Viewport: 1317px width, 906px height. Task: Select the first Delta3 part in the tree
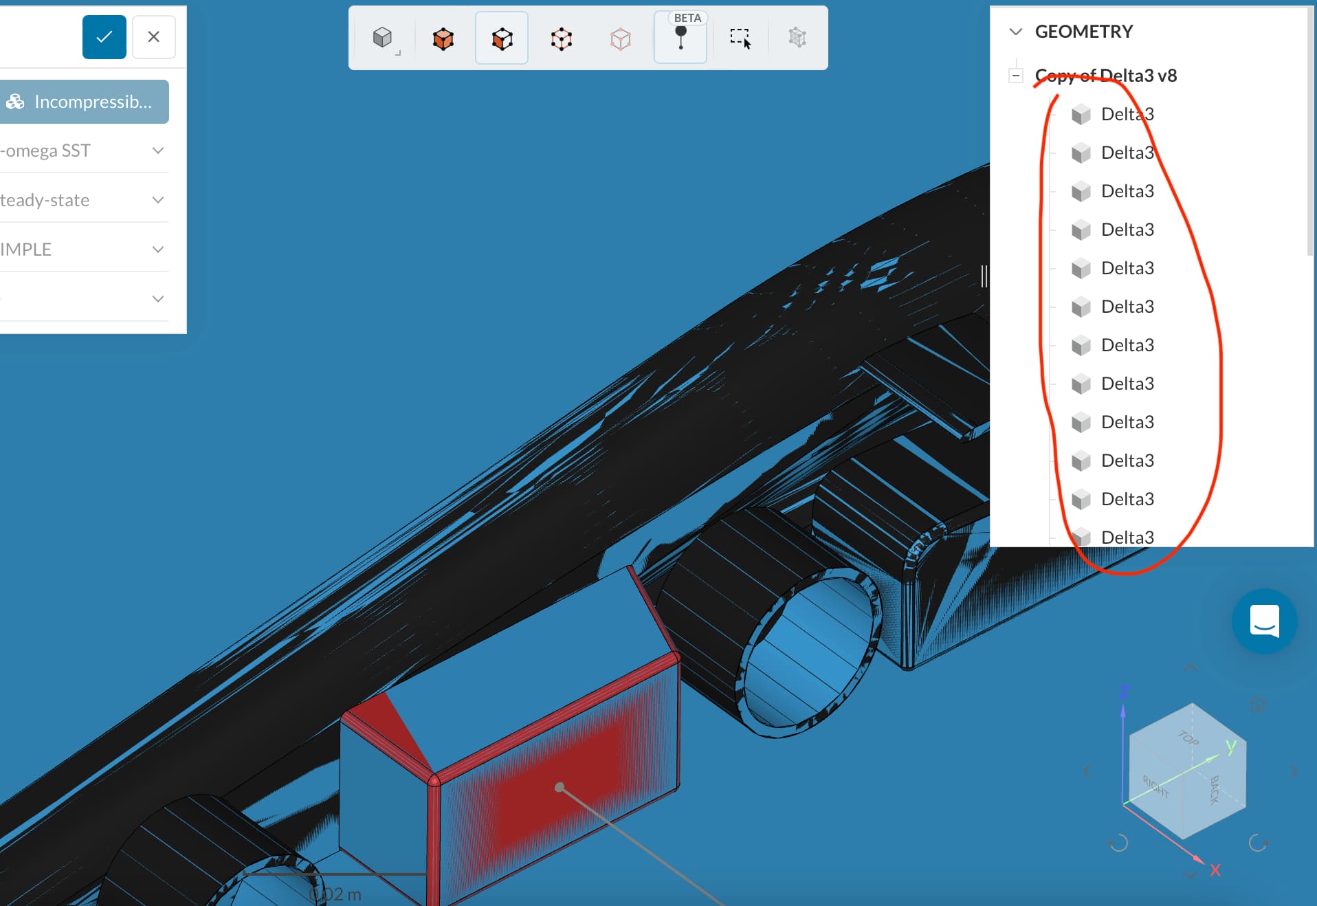[x=1127, y=114]
